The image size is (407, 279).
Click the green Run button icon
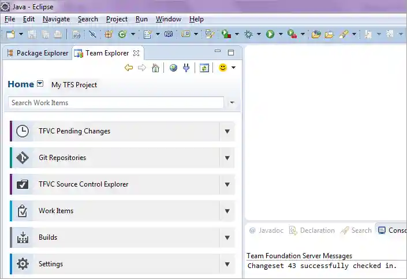point(270,34)
